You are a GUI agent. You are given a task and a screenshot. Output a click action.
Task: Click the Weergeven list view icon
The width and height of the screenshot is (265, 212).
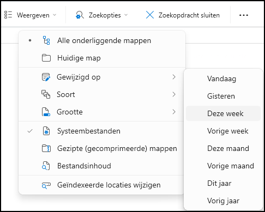pyautogui.click(x=8, y=15)
